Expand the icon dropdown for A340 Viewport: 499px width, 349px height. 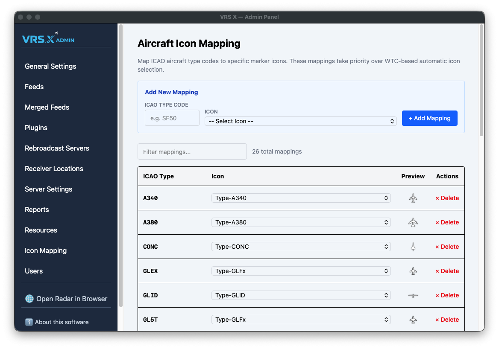301,198
